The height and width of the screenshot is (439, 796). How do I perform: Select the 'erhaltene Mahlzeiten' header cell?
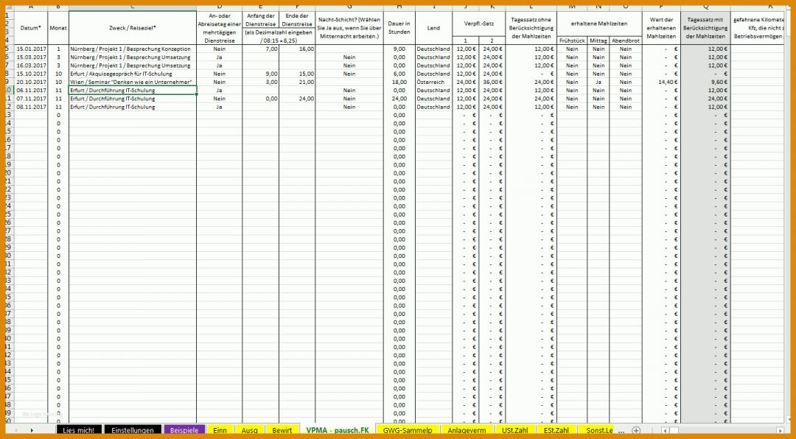tap(599, 24)
